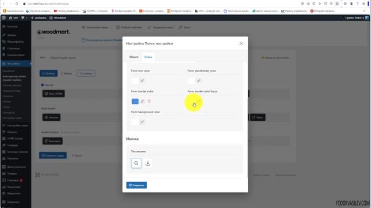Select the upload custom icon type
The height and width of the screenshot is (208, 371).
coord(148,163)
